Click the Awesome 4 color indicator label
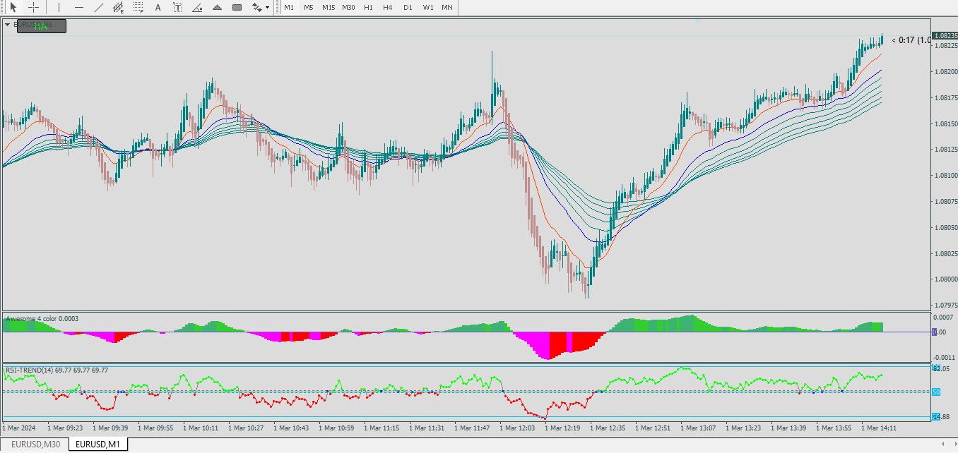The height and width of the screenshot is (453, 958). (42, 319)
